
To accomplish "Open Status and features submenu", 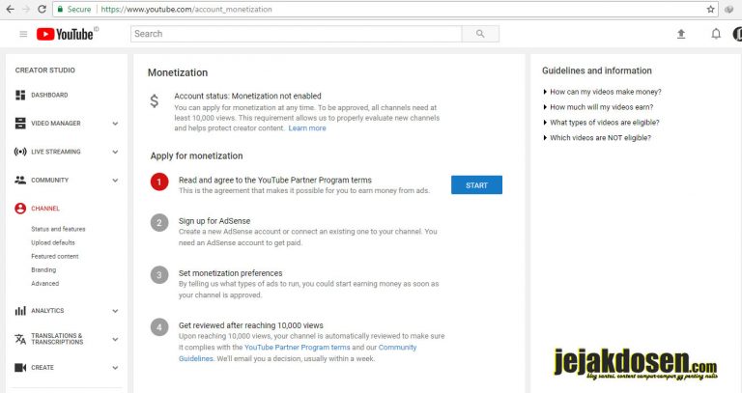I will (x=58, y=229).
